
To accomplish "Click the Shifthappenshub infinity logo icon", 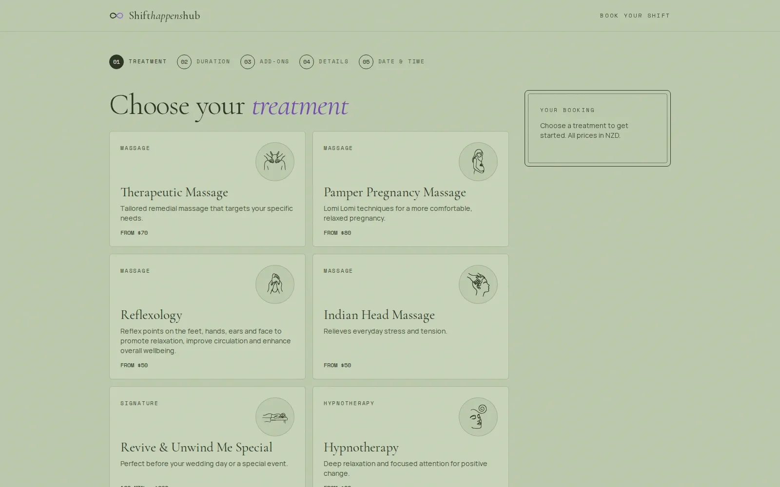I will coord(117,16).
